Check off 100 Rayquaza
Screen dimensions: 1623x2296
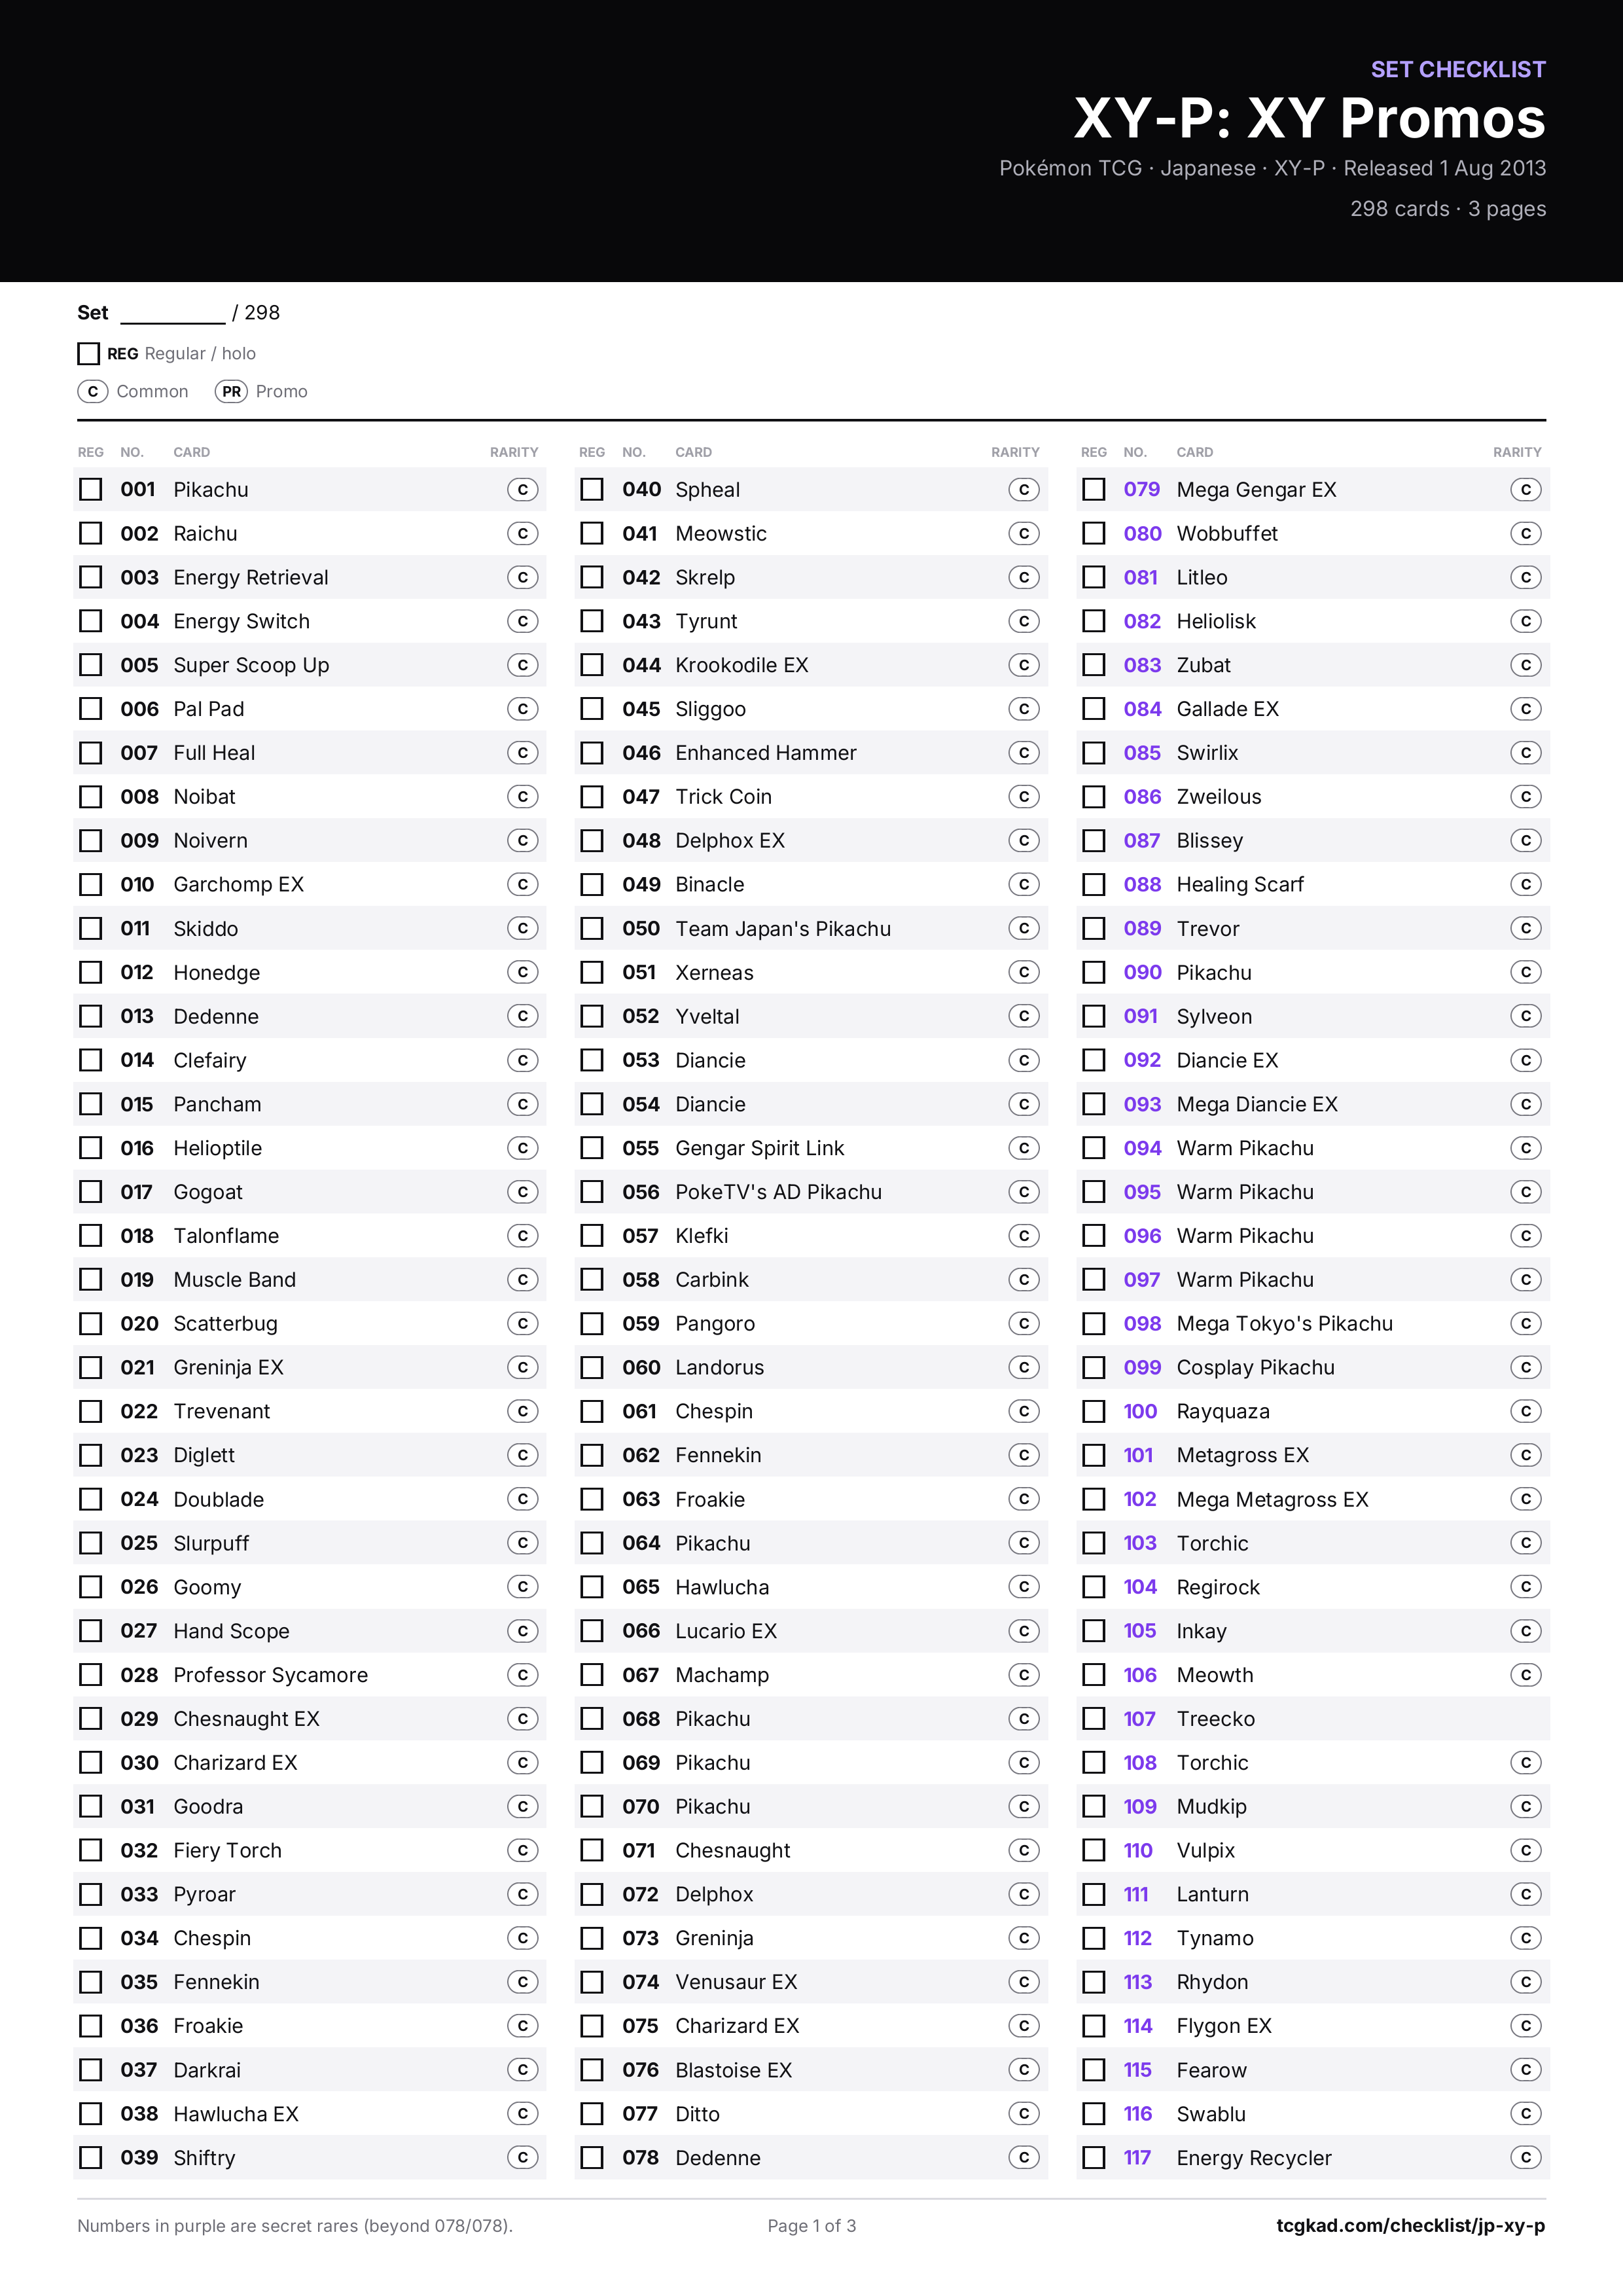click(1094, 1411)
